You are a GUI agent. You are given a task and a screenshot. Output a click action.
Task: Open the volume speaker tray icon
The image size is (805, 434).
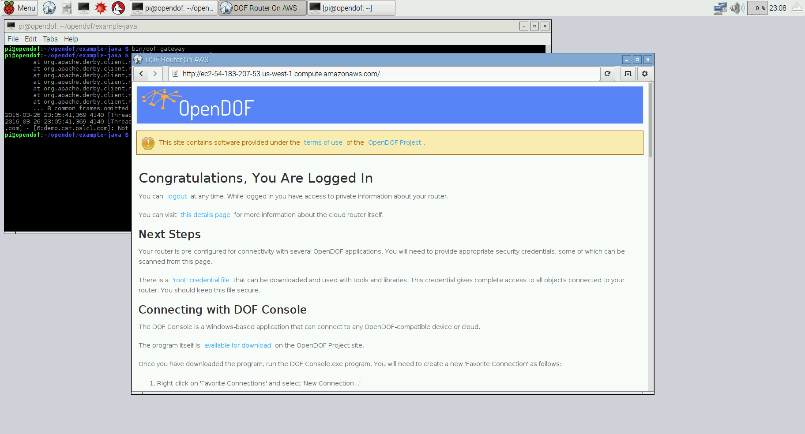coord(737,8)
